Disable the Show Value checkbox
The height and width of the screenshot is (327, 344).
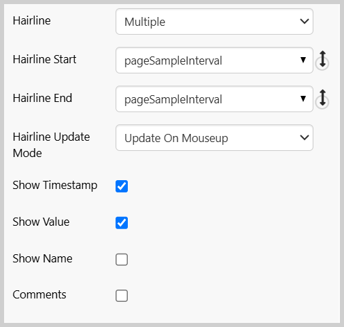click(x=122, y=223)
